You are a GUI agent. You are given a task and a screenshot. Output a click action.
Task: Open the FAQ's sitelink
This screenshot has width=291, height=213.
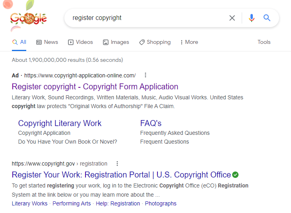pyautogui.click(x=151, y=123)
